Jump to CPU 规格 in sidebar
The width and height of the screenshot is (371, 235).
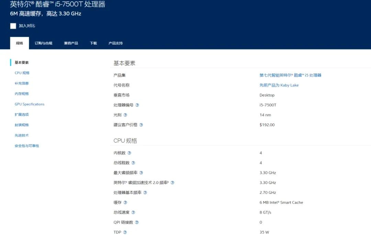pyautogui.click(x=22, y=73)
